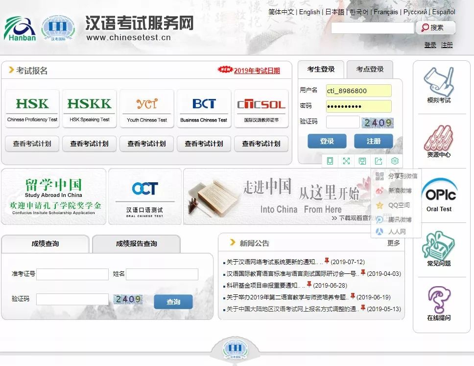Click 更多 in the news panel

394,243
